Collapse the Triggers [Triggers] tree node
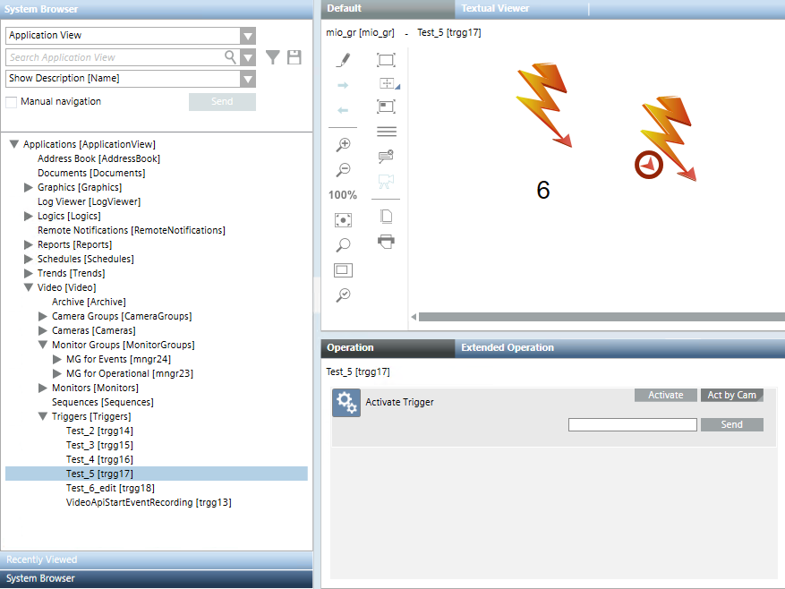Viewport: 785px width, 589px height. (x=40, y=415)
